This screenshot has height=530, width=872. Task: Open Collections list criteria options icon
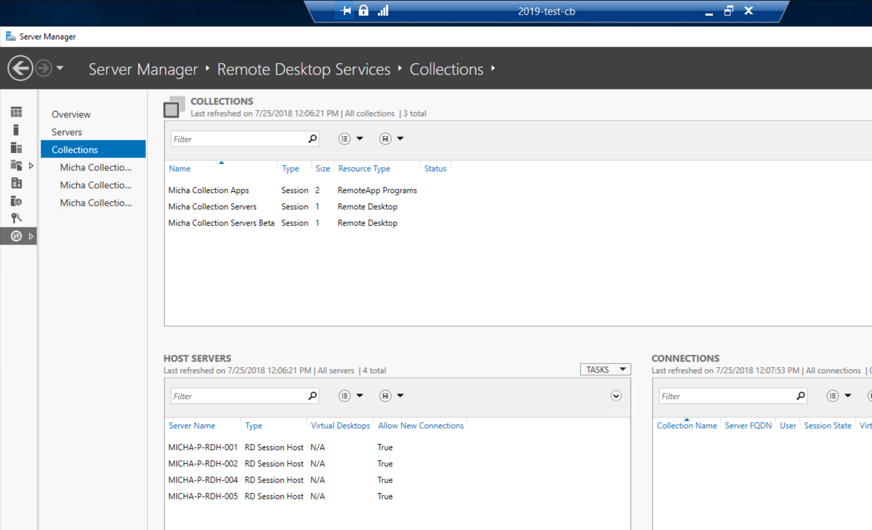(345, 139)
